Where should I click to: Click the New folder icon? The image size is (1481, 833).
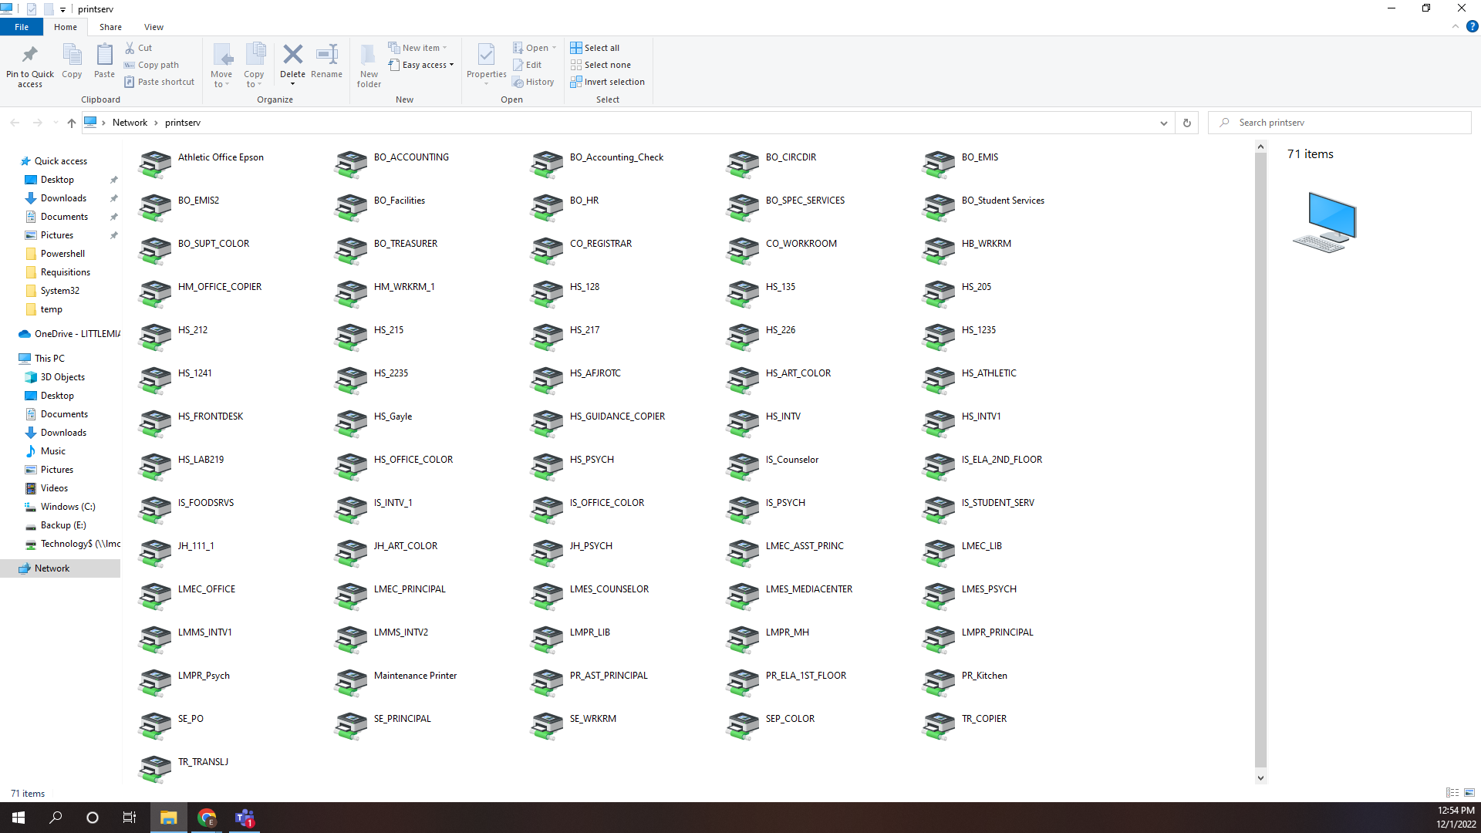tap(369, 56)
